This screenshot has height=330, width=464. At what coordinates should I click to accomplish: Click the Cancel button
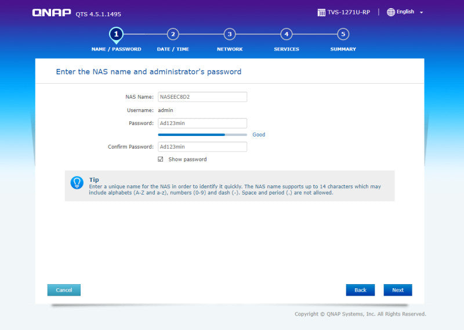pos(64,290)
